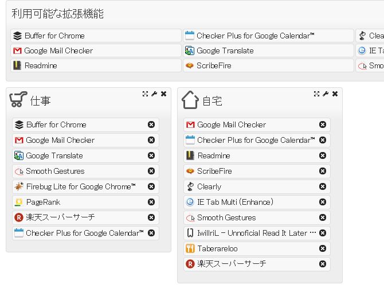Click IwillriL bookmark icon in 自宅
The height and width of the screenshot is (292, 384).
(190, 233)
